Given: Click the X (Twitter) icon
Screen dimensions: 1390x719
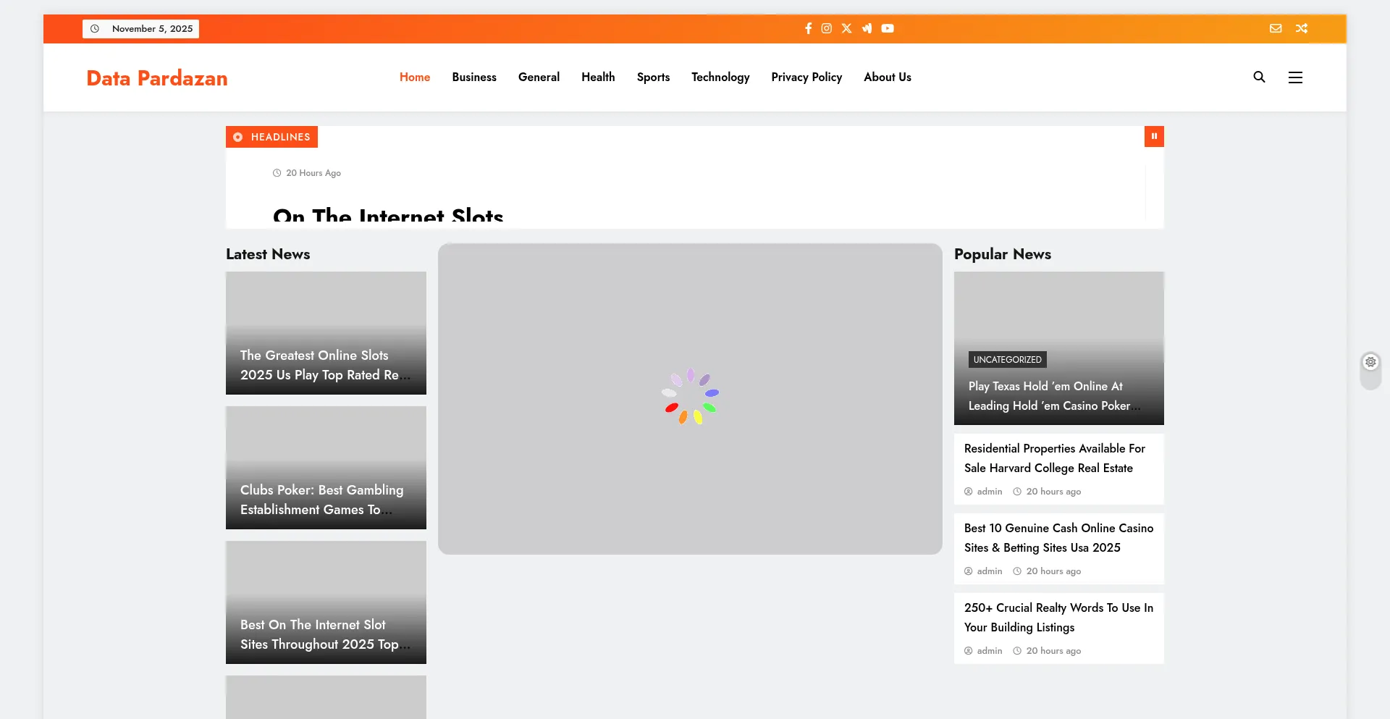Looking at the screenshot, I should point(846,28).
